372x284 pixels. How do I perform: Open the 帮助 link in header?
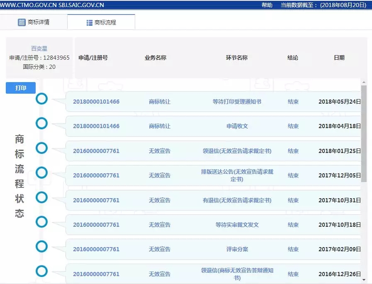(267, 5)
